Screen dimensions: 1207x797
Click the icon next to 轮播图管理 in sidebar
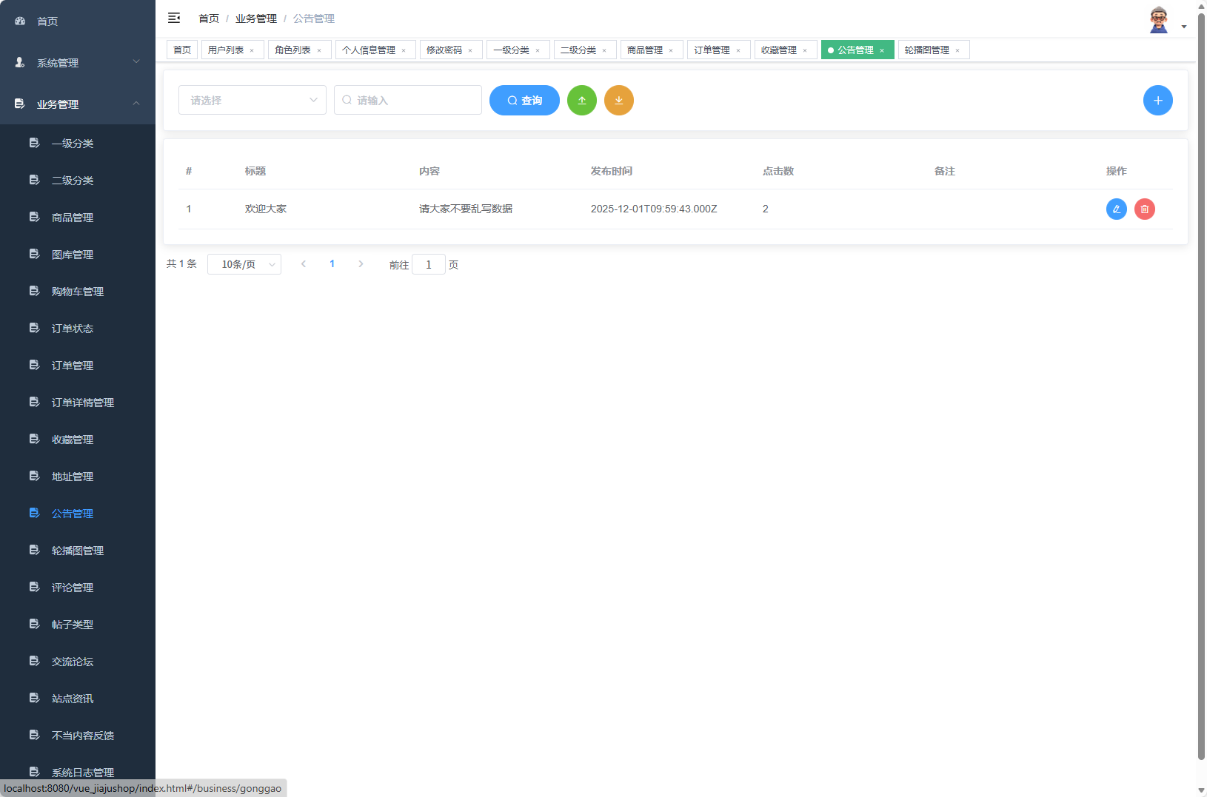pyautogui.click(x=34, y=550)
